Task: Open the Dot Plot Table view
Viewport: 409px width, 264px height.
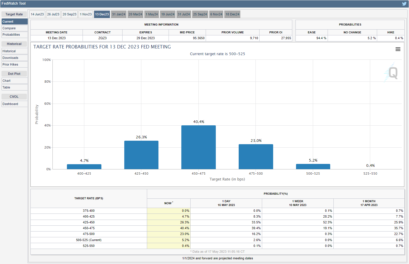Action: pyautogui.click(x=14, y=87)
